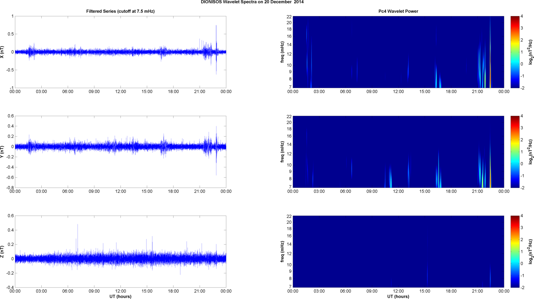Click the 21:00 tick under the top spectrogram
This screenshot has width=534, height=299.
tap(478, 92)
